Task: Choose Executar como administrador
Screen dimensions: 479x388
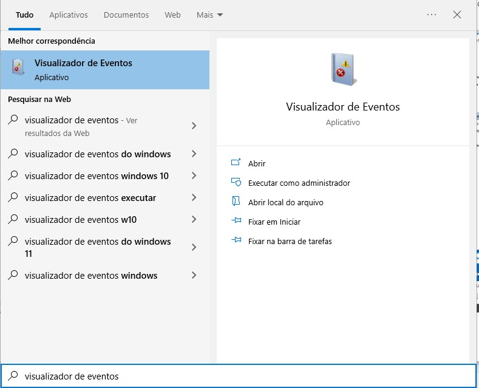Action: coord(299,183)
